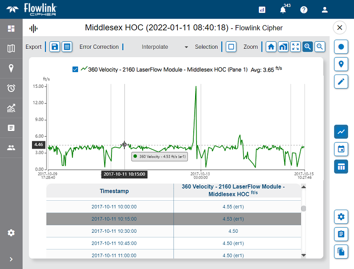This screenshot has height=269, width=354.
Task: Open the dashboard grid in left sidebar
Action: 11,29
